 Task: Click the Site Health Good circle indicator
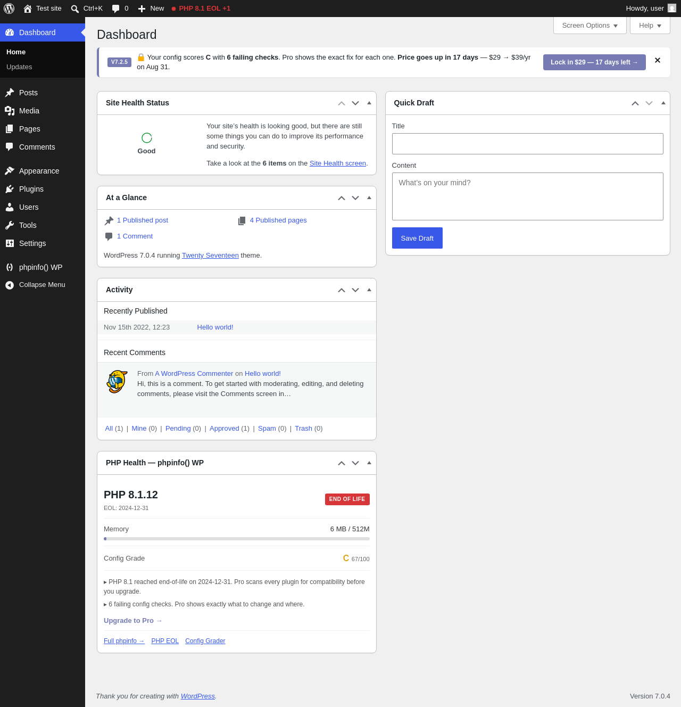coord(147,138)
